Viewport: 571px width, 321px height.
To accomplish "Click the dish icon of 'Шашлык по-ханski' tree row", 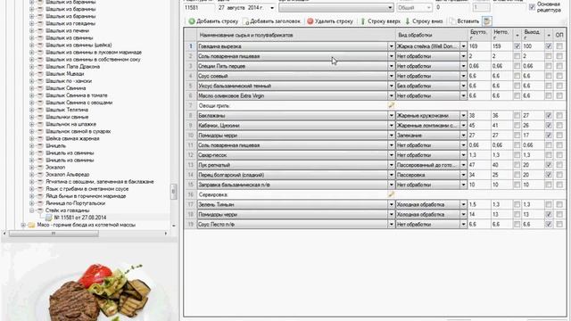I will pyautogui.click(x=40, y=81).
